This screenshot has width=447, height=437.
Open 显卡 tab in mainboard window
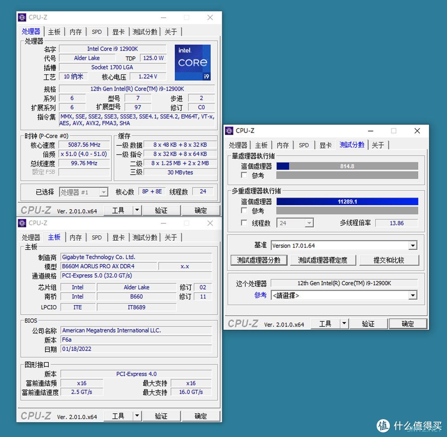pos(118,237)
